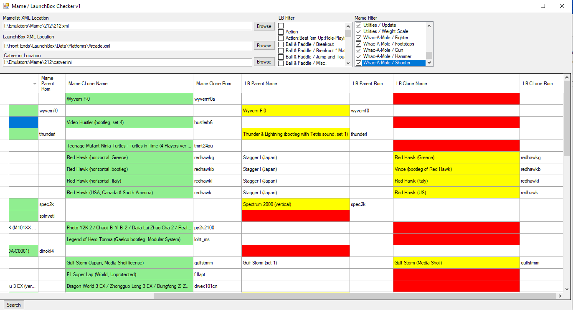Check 'Ball & Paddle / Breakout * Ma' filter
The width and height of the screenshot is (573, 310).
[x=281, y=51]
